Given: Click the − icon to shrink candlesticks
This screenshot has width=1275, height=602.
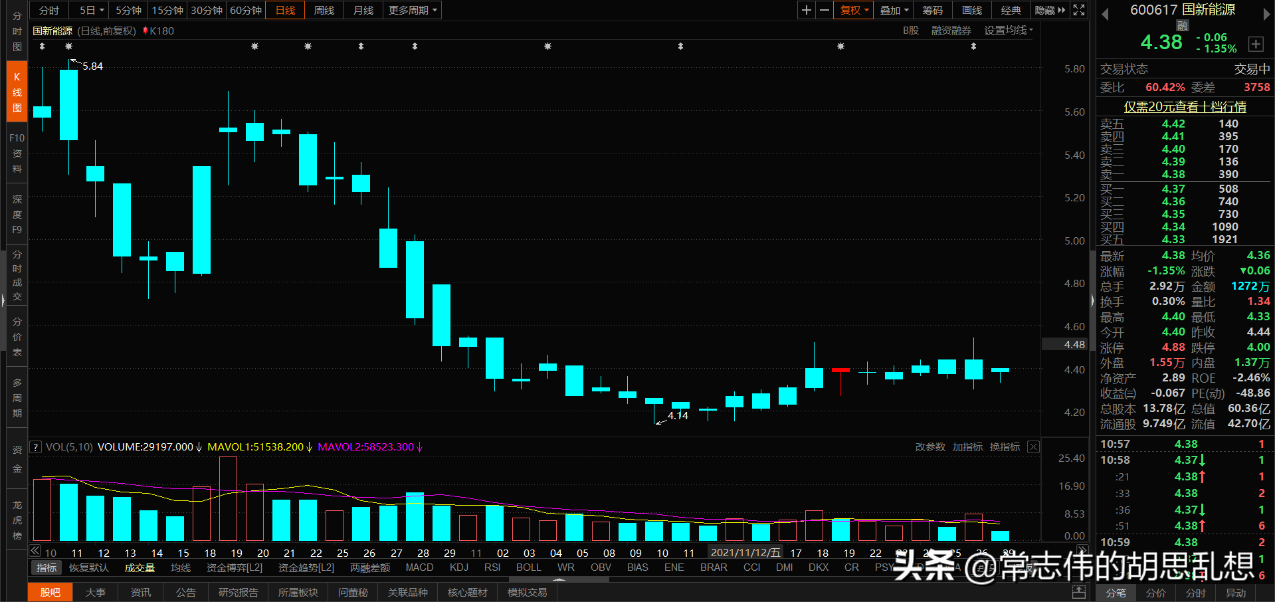Looking at the screenshot, I should coord(823,10).
